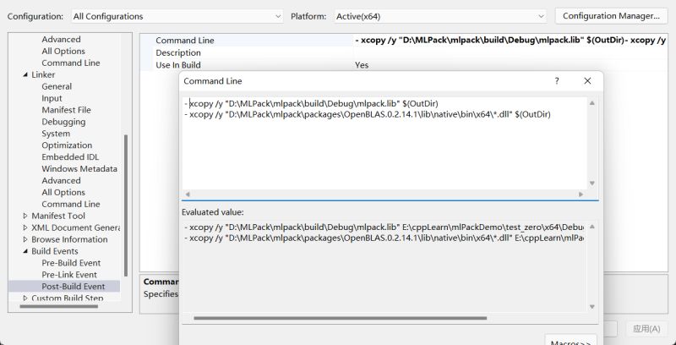Image resolution: width=676 pixels, height=345 pixels.
Task: Select All Options below Linker's Advanced
Action: coord(63,192)
